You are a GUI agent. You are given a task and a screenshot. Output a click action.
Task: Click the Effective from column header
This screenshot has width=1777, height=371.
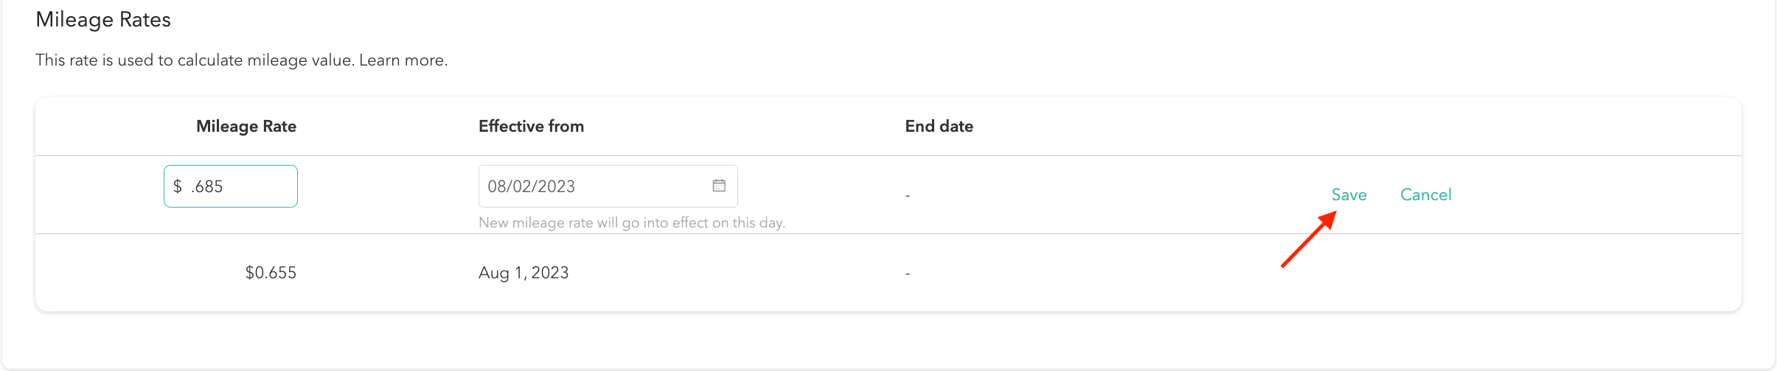(x=531, y=127)
